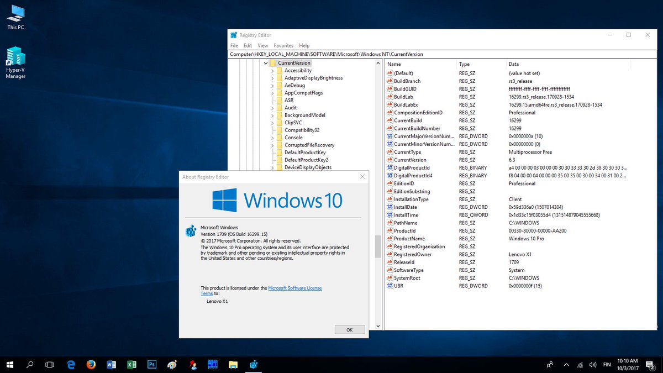This screenshot has height=373, width=663.
Task: Open Task View on the taskbar
Action: click(x=50, y=365)
